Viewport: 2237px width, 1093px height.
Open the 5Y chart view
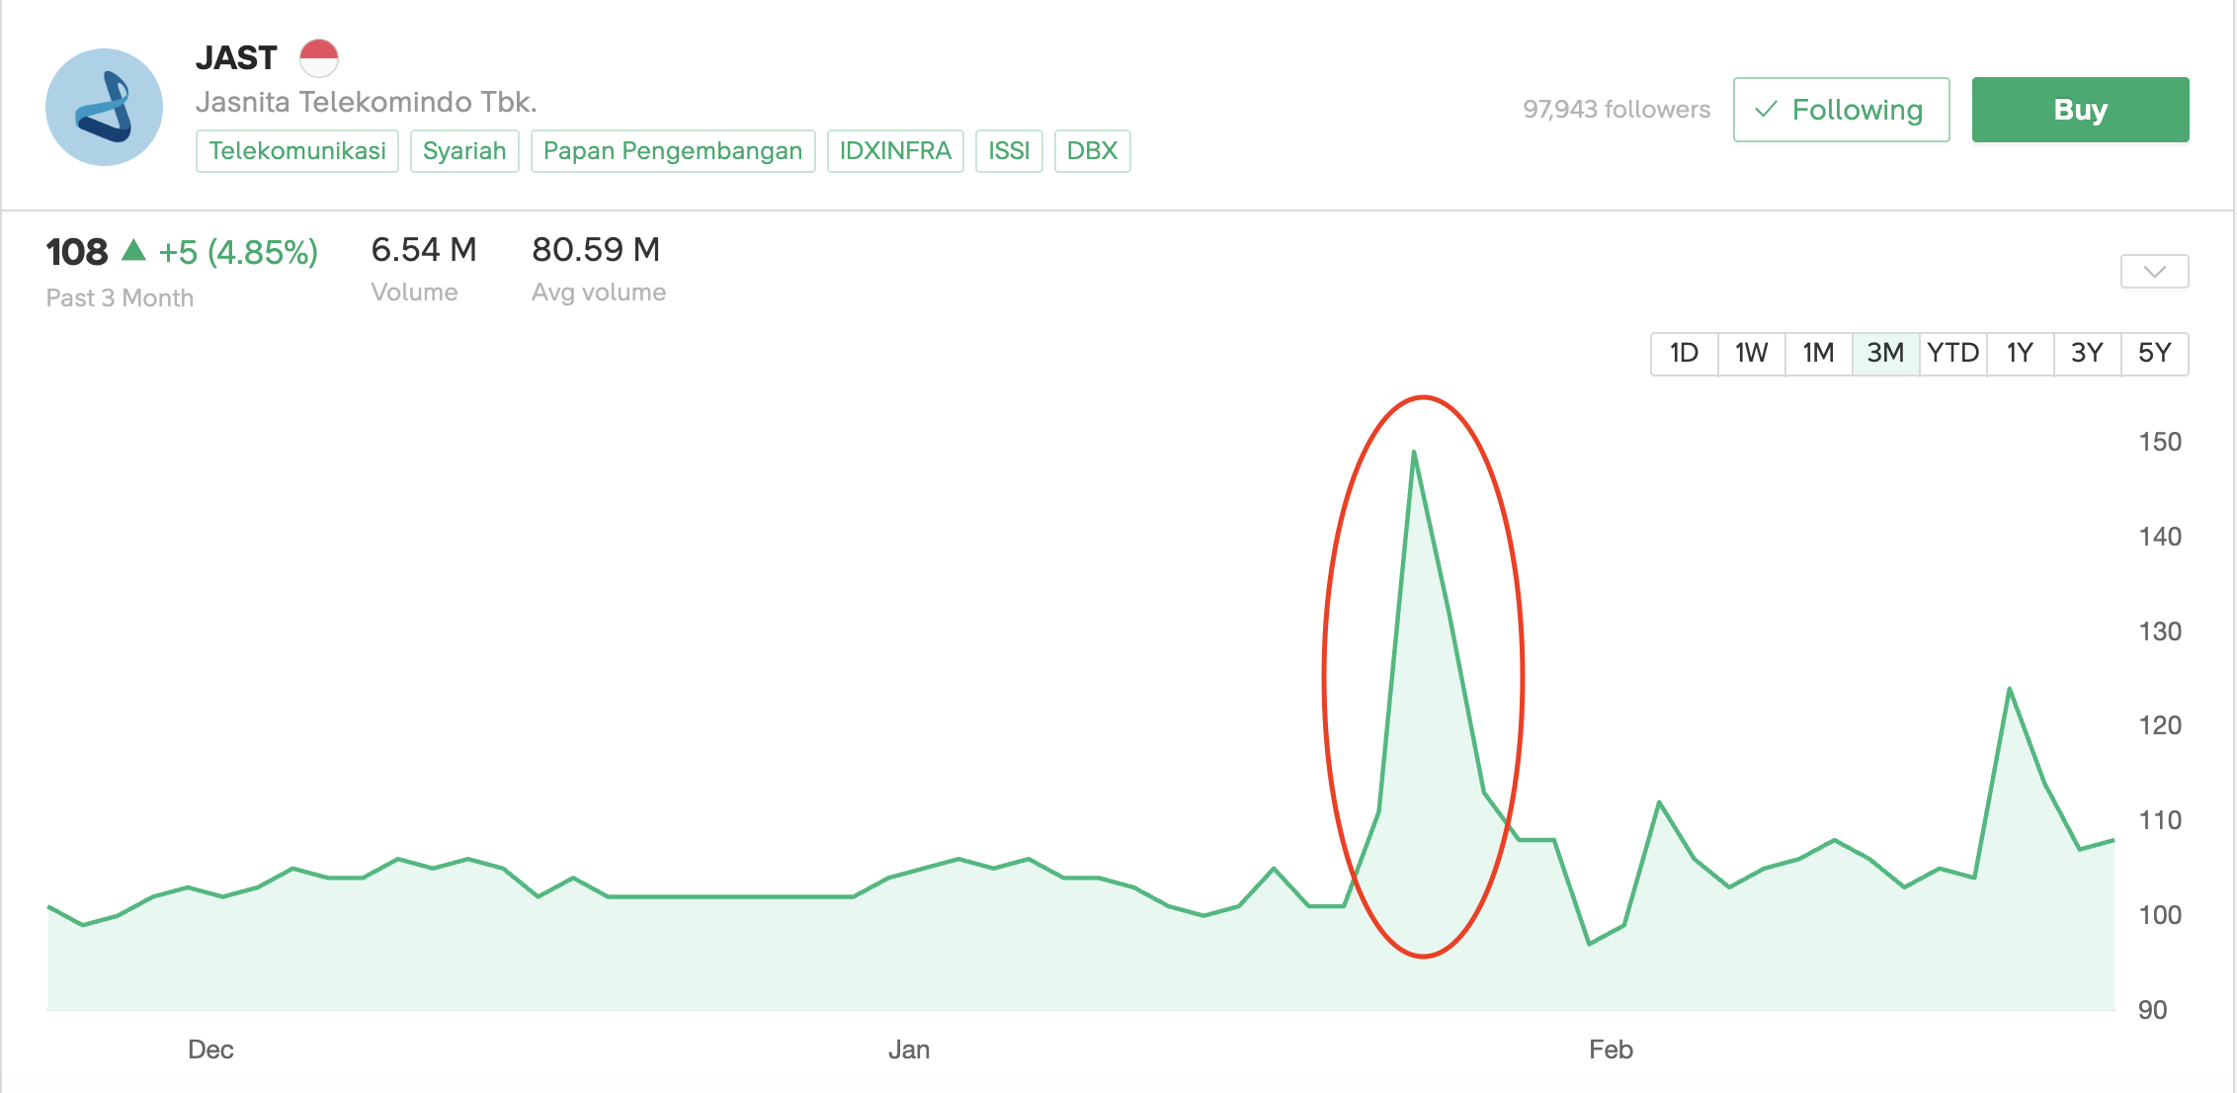point(2154,354)
